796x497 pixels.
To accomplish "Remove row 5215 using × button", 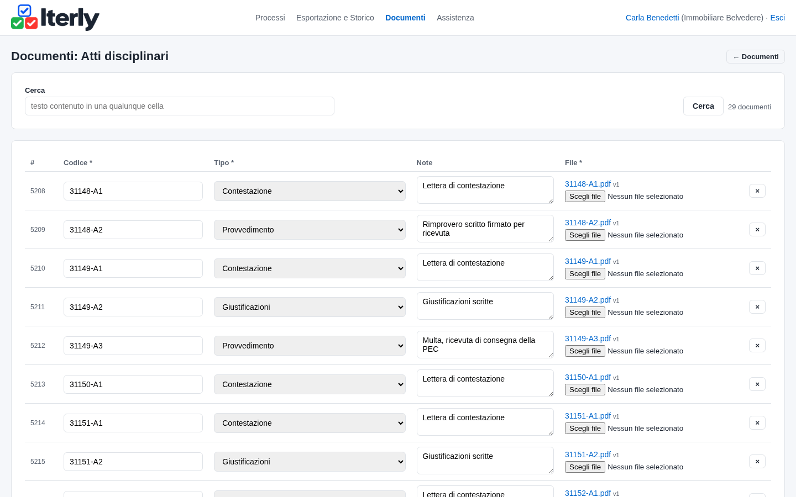I will click(x=757, y=462).
